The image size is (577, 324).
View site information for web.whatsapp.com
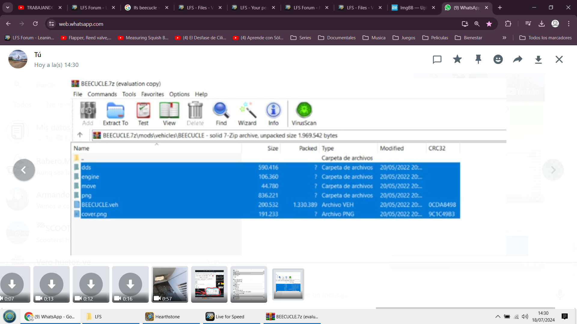point(52,24)
